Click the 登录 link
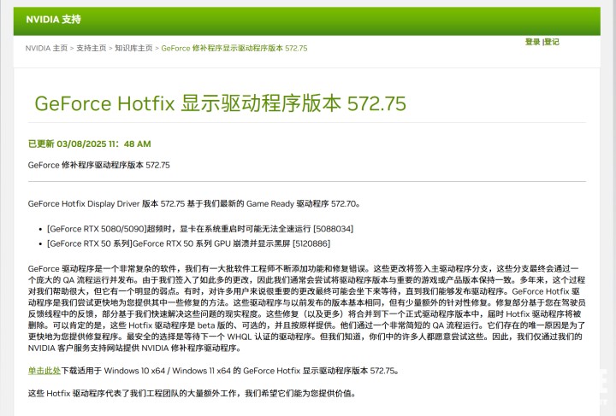Screen dimensions: 616x416 [533, 42]
